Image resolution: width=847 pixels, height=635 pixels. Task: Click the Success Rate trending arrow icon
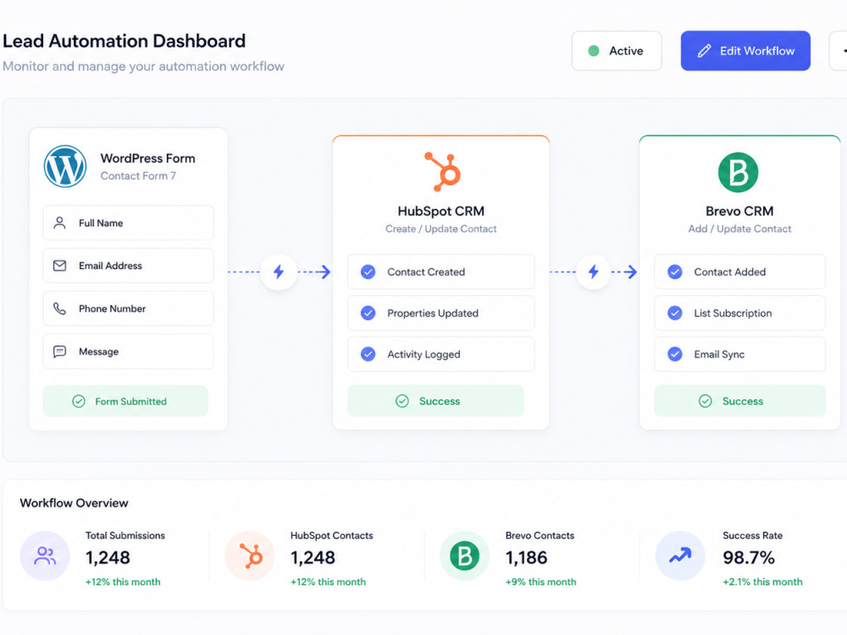coord(680,555)
